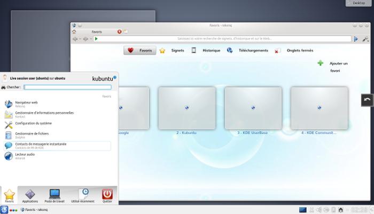
Task: Go forward with rekonq forward arrow
Action: point(85,39)
